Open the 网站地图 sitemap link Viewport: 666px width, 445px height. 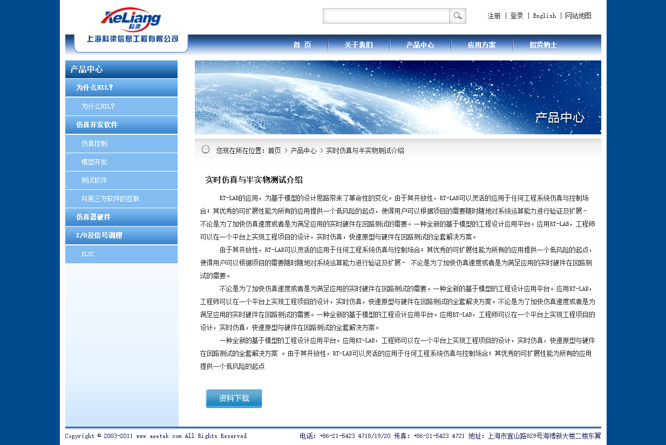click(578, 16)
